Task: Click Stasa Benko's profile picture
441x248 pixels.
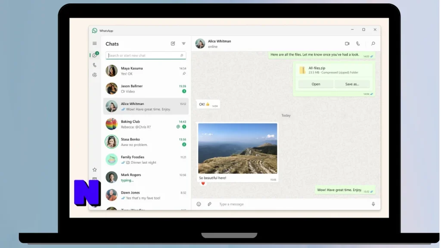Action: (112, 142)
